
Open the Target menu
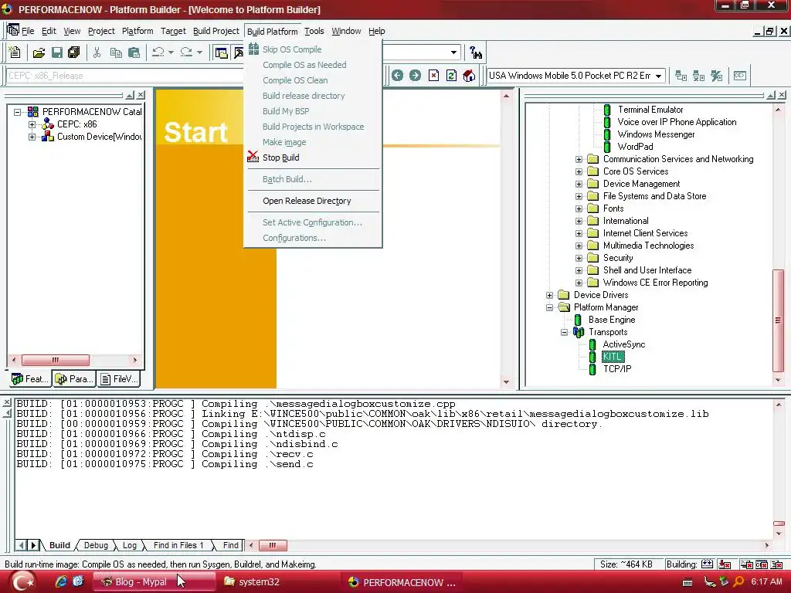(173, 31)
